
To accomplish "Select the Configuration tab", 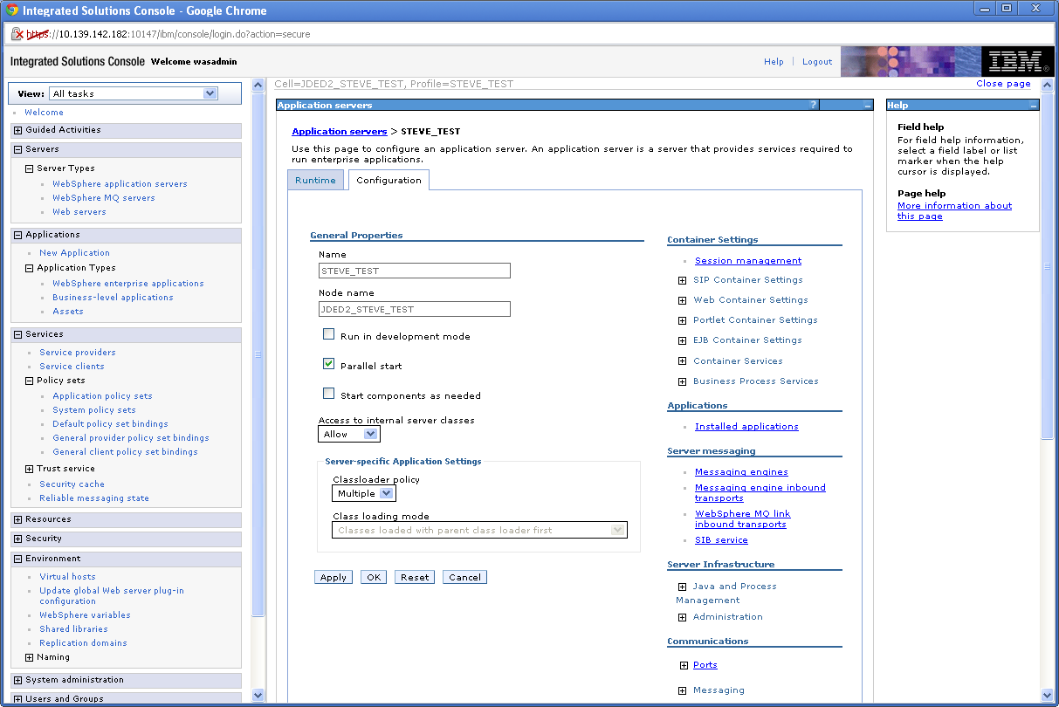I will click(389, 180).
